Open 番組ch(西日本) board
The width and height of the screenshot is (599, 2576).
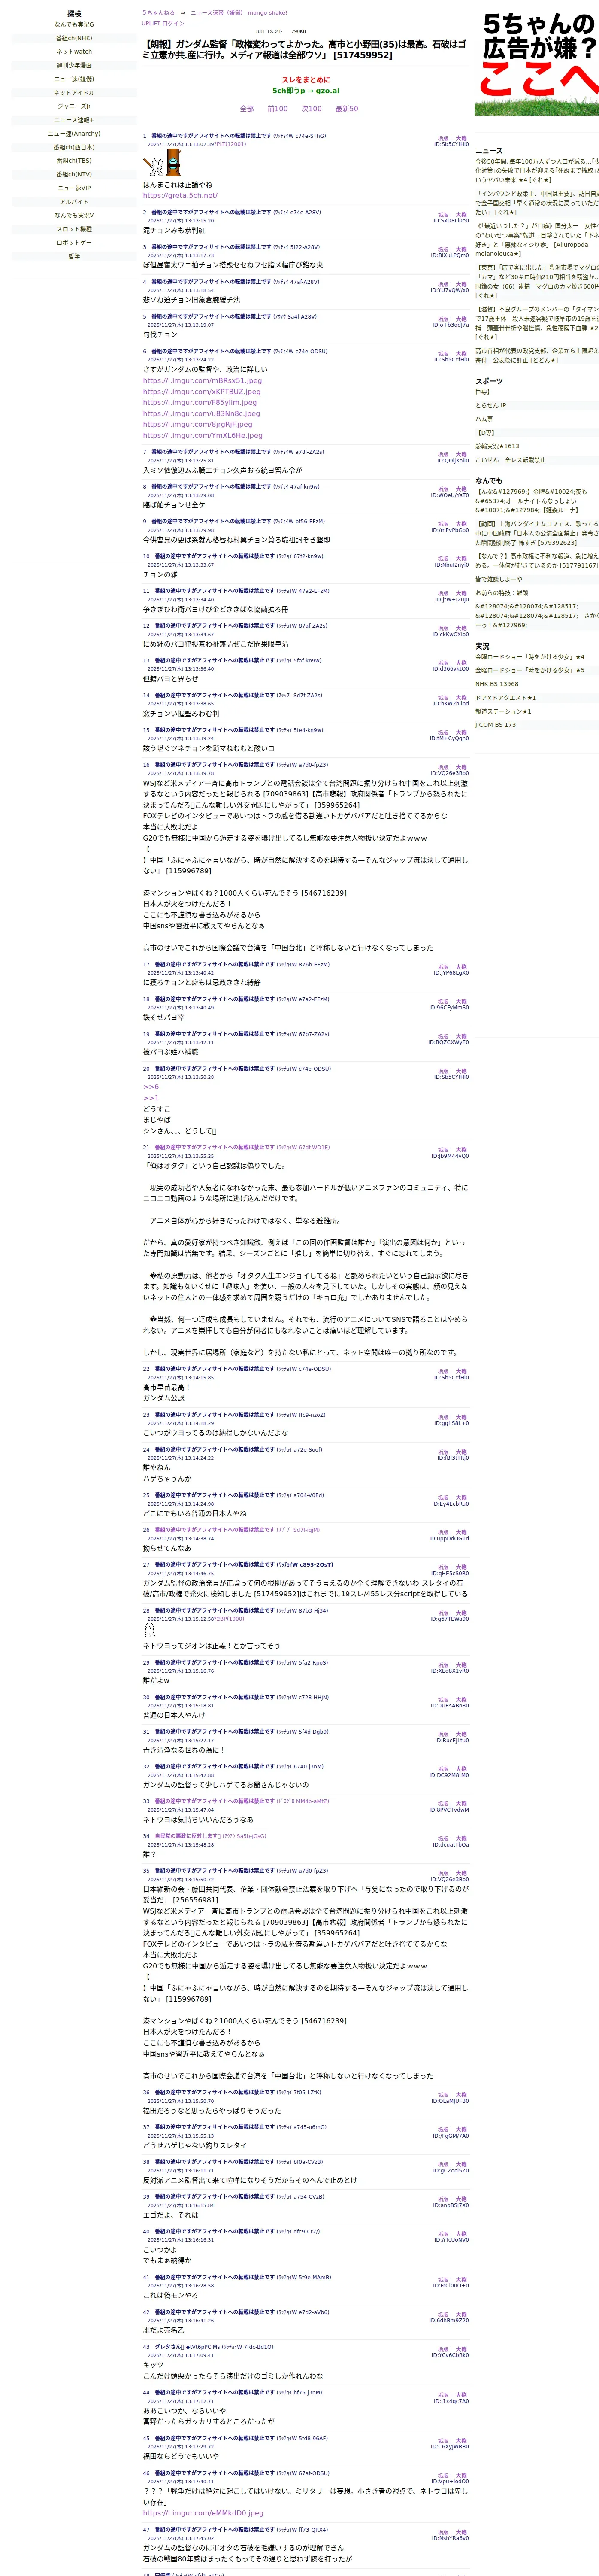[74, 147]
